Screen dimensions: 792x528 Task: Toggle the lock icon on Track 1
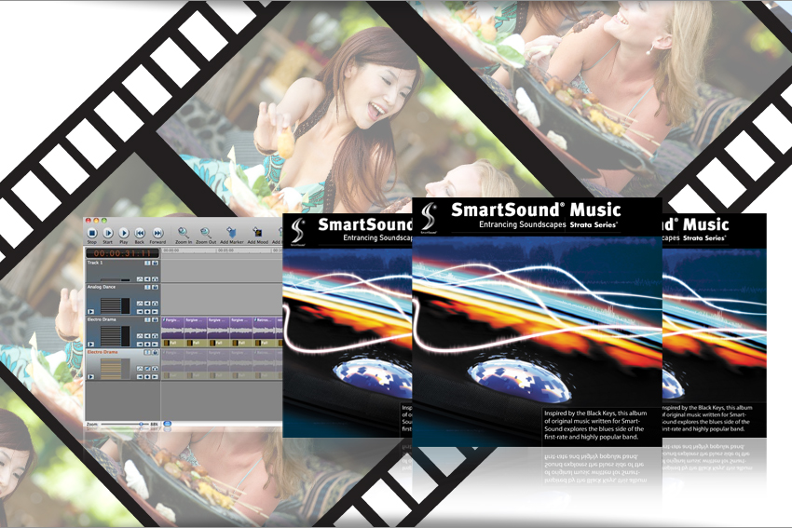coord(155,263)
